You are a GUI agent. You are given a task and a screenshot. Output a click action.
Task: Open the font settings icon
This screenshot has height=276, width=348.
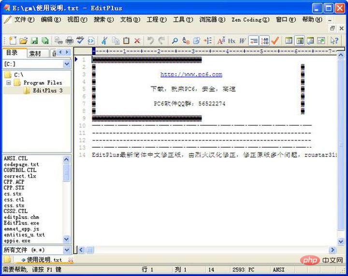221,41
